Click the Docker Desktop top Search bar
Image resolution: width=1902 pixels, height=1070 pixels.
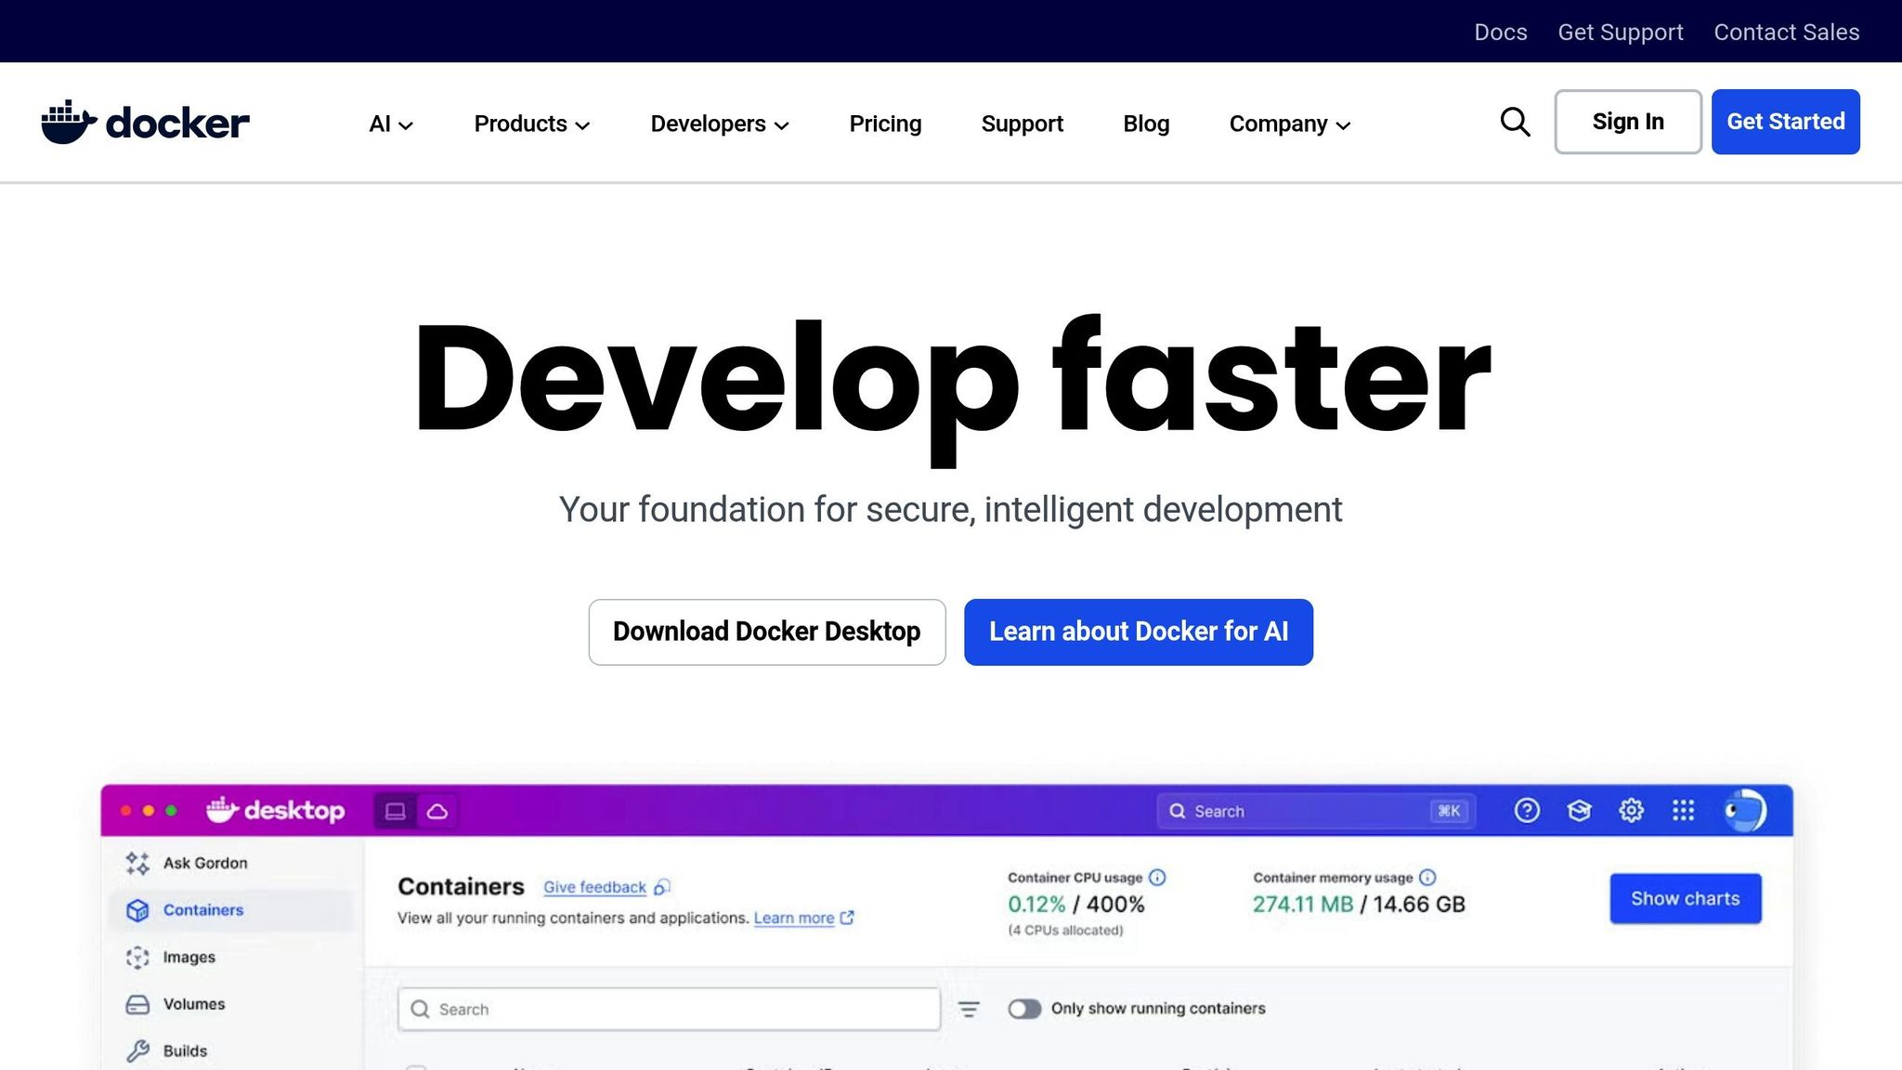click(1317, 811)
